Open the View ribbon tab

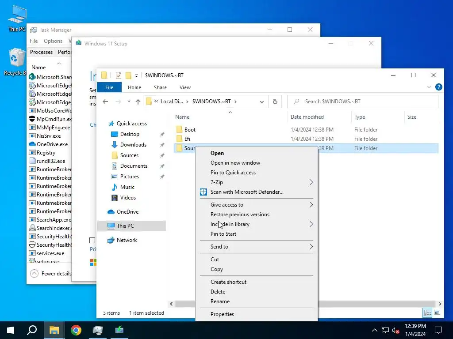tap(185, 87)
